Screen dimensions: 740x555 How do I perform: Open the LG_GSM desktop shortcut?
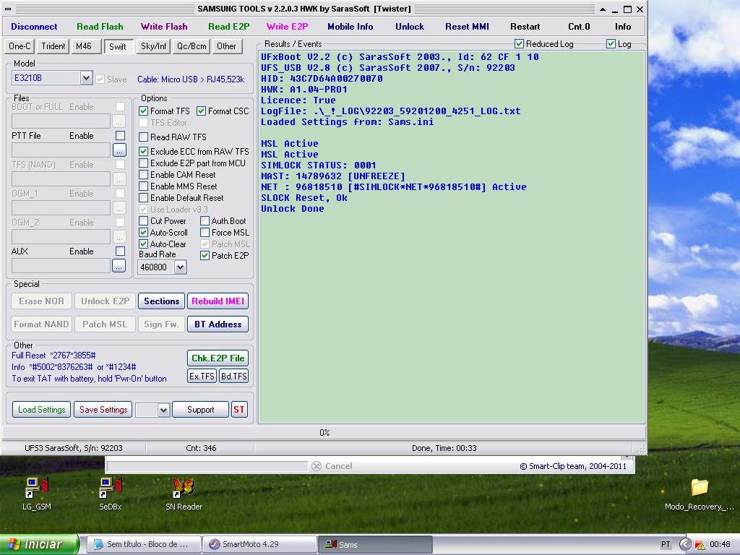click(x=36, y=494)
